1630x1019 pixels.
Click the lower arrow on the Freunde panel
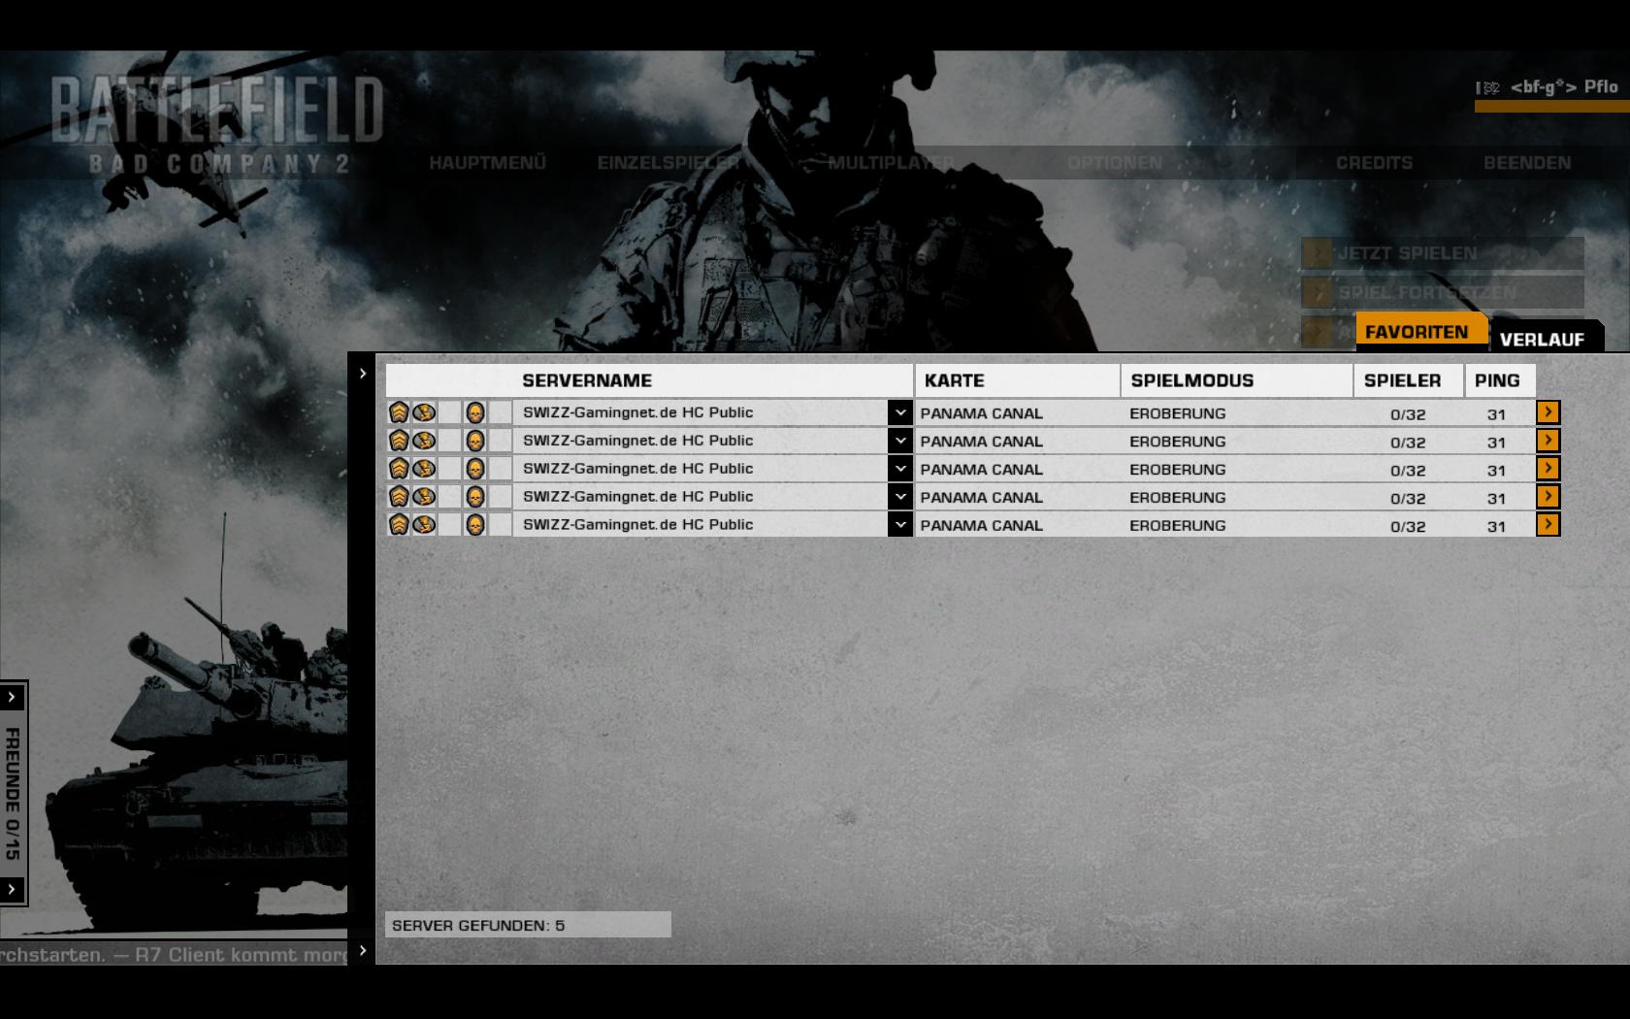pyautogui.click(x=12, y=889)
